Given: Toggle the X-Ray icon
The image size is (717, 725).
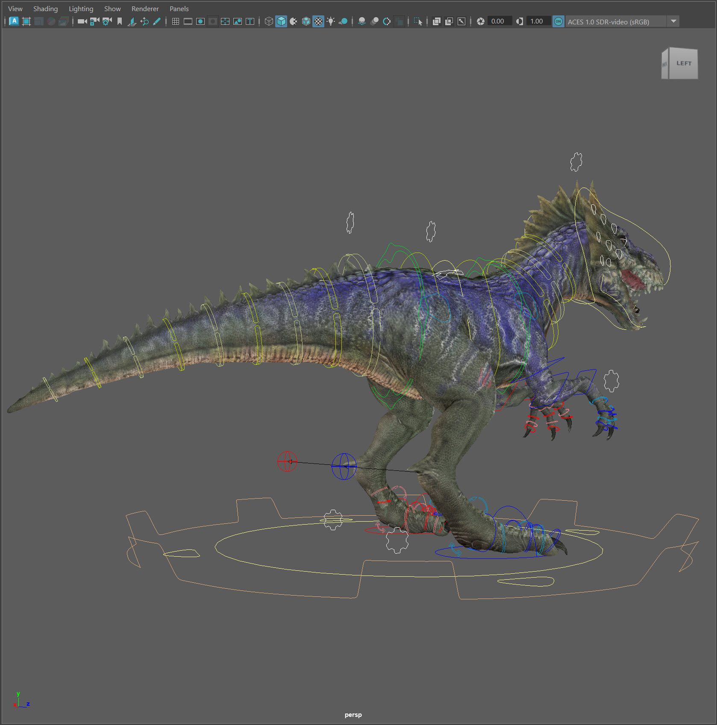Looking at the screenshot, I should (436, 21).
